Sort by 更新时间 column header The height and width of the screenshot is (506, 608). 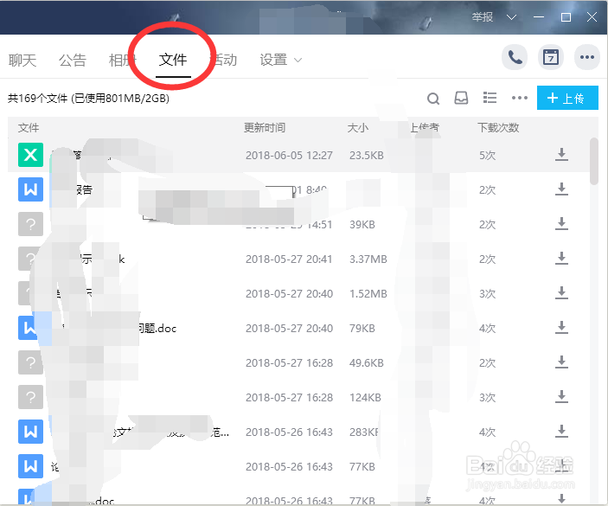click(x=265, y=127)
